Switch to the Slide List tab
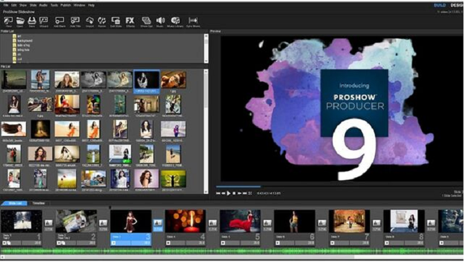 point(15,203)
